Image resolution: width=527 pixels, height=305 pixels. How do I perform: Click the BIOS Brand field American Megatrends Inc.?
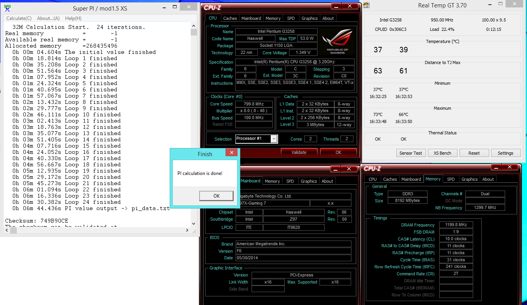click(293, 244)
